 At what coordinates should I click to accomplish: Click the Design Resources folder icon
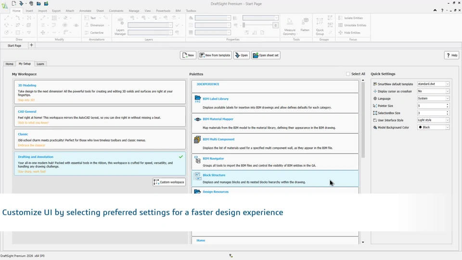197,192
